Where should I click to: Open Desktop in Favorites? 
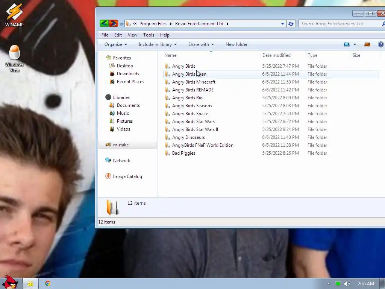pos(125,66)
